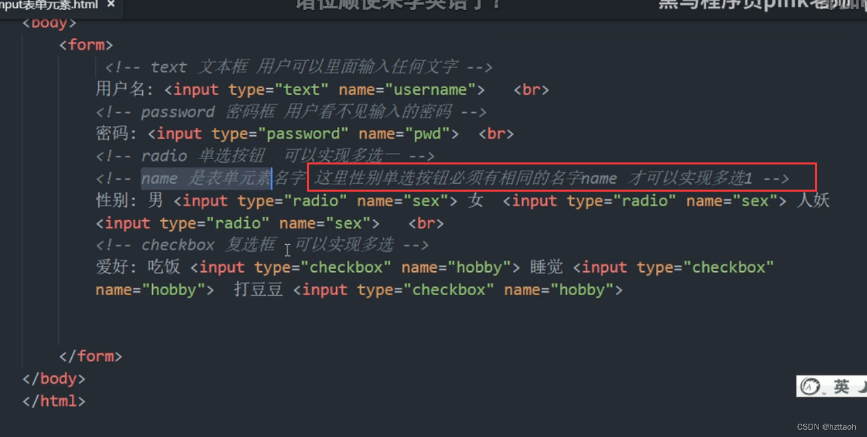Click the comment about text 文本框

[298, 67]
